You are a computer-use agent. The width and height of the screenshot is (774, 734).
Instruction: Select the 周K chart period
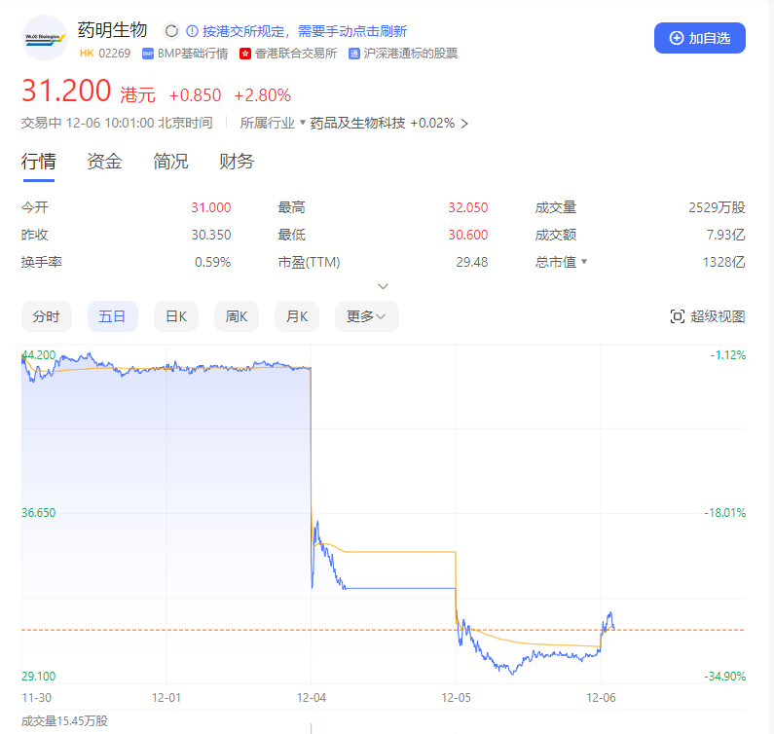(237, 316)
